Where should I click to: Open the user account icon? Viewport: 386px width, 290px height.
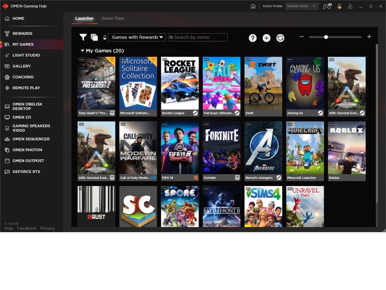pos(350,6)
